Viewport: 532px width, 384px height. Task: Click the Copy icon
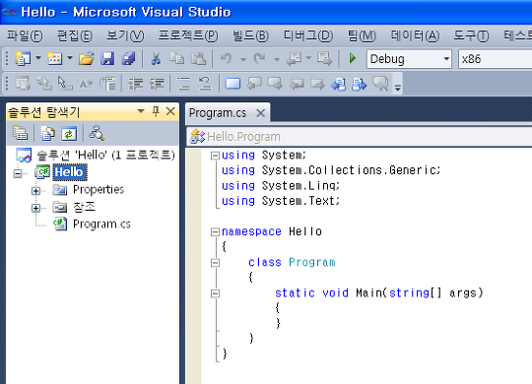click(176, 59)
